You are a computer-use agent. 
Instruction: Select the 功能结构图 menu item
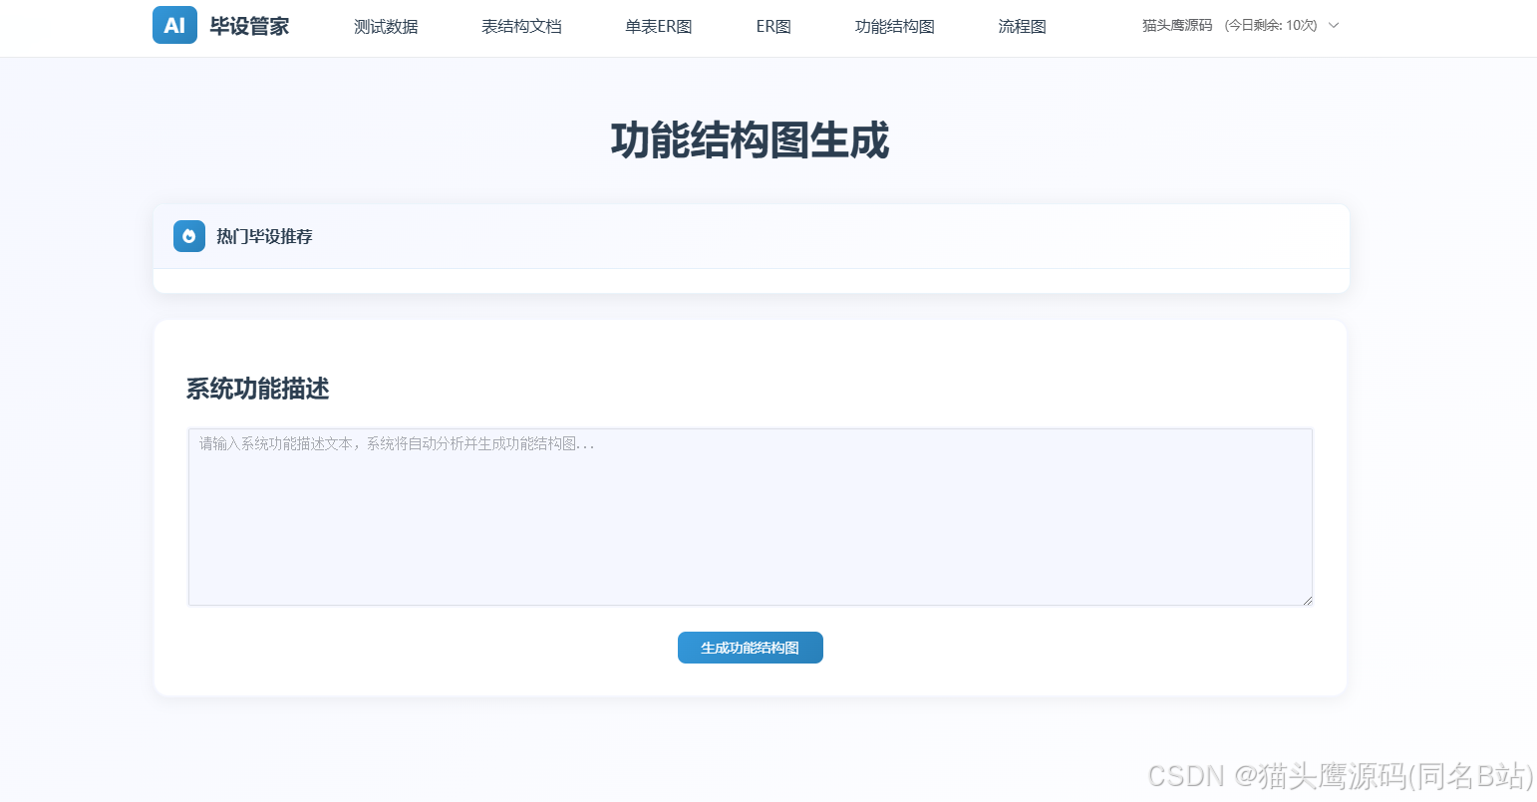[895, 27]
